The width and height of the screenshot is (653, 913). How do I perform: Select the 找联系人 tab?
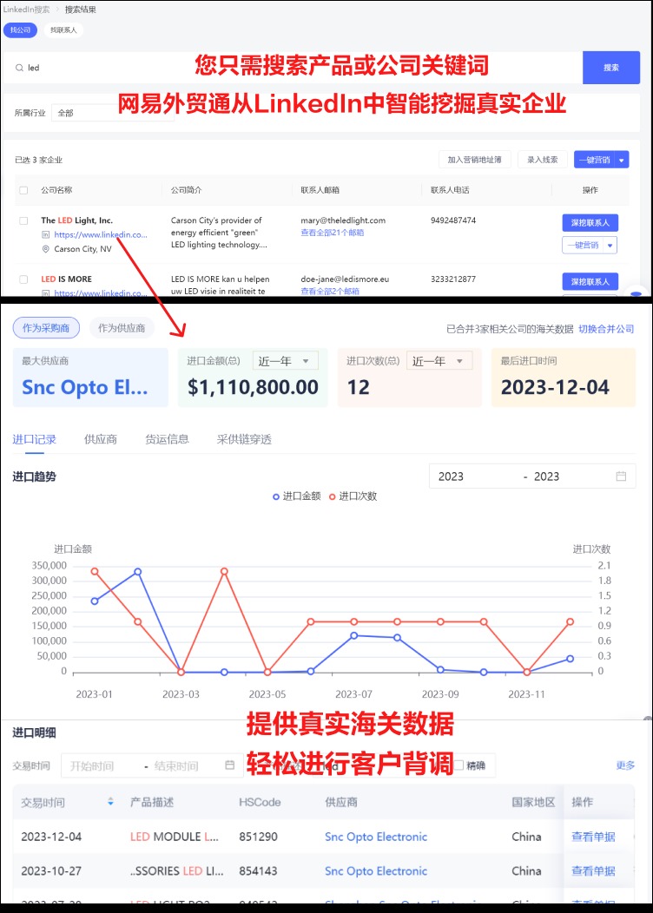(x=63, y=30)
